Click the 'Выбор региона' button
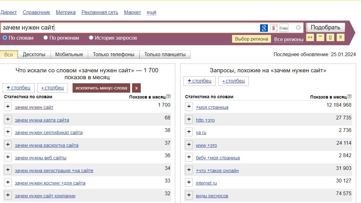The image size is (361, 203). [251, 39]
